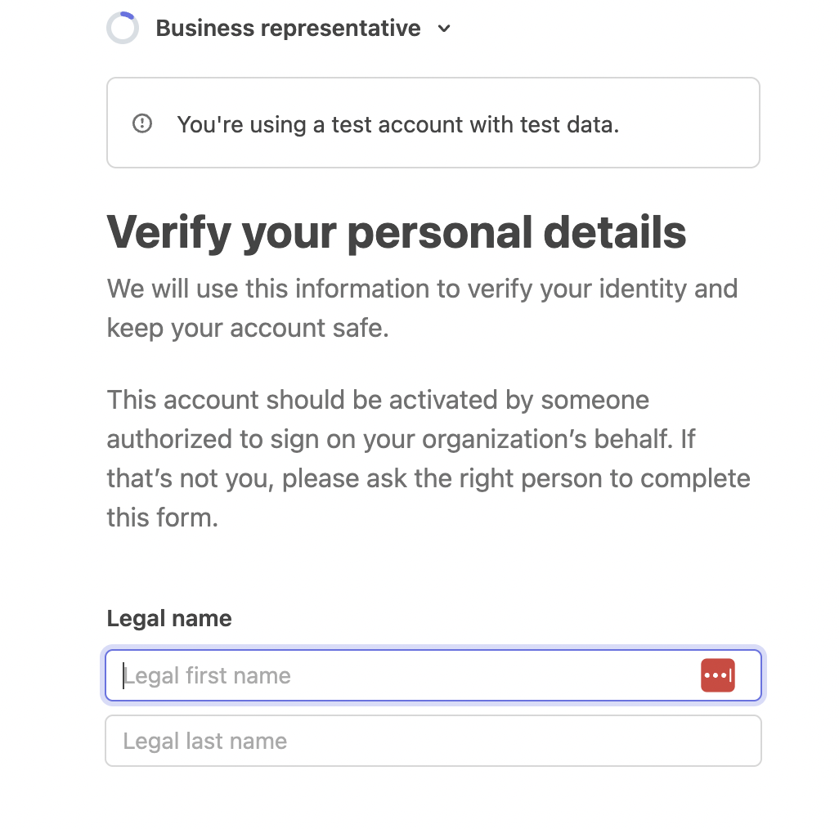The image size is (839, 829).
Task: Click the word 'details' in the heading
Action: tap(615, 231)
